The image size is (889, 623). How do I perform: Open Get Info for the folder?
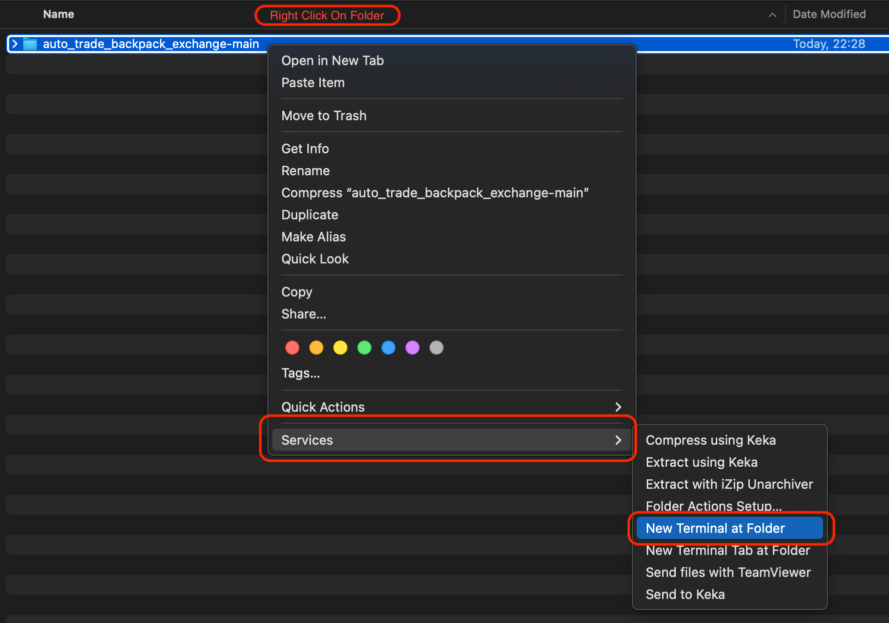tap(452, 149)
